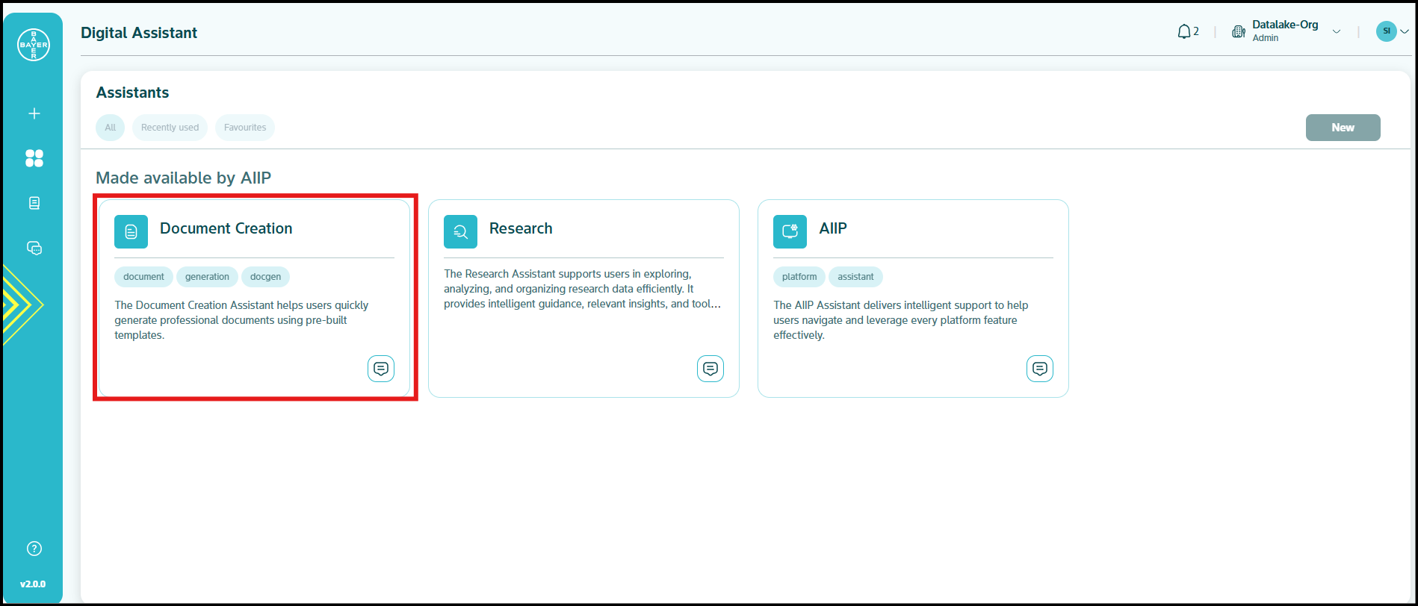Open the four-dot apps grid icon

tap(34, 158)
